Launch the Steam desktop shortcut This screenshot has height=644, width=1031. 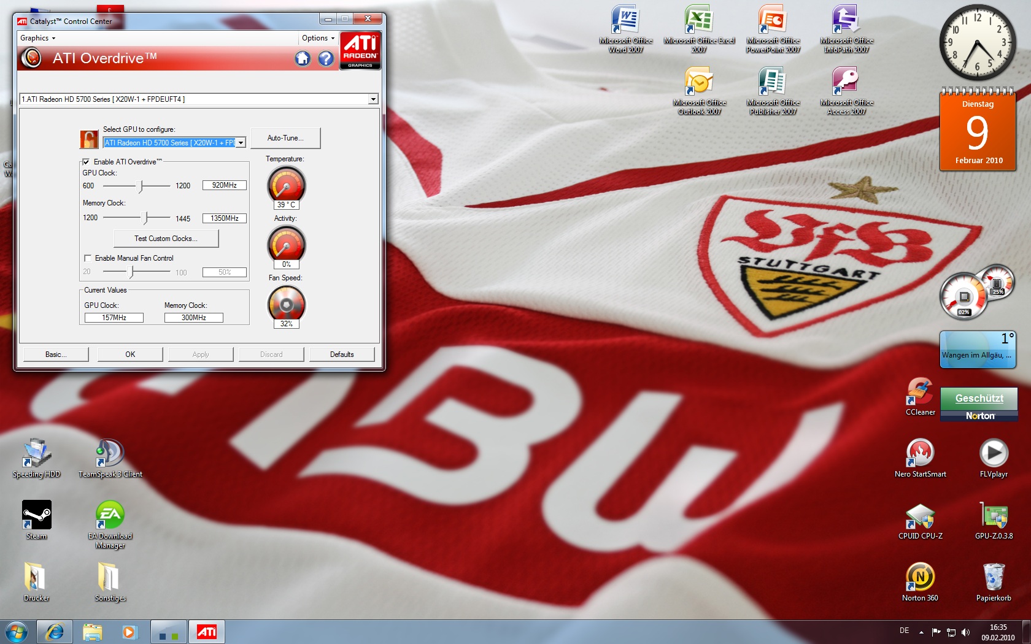pos(36,520)
